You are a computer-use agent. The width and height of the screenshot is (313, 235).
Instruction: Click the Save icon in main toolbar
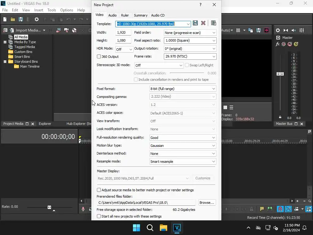point(21,19)
